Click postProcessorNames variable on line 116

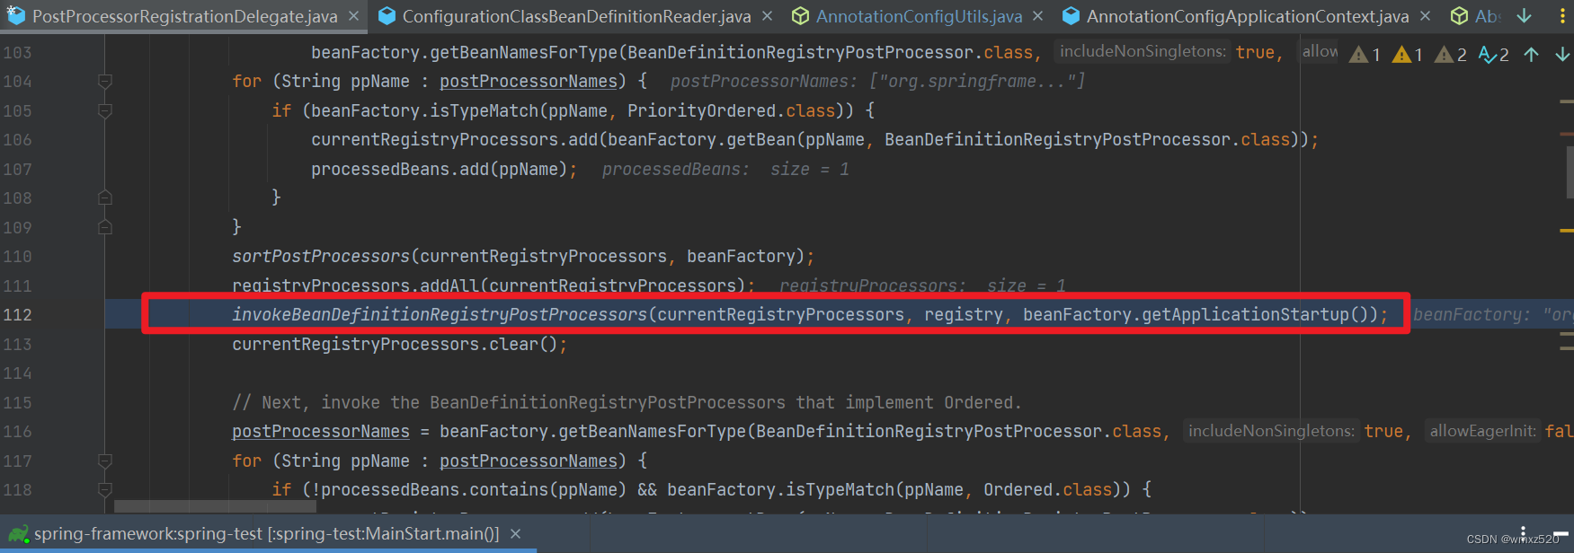[x=321, y=432]
